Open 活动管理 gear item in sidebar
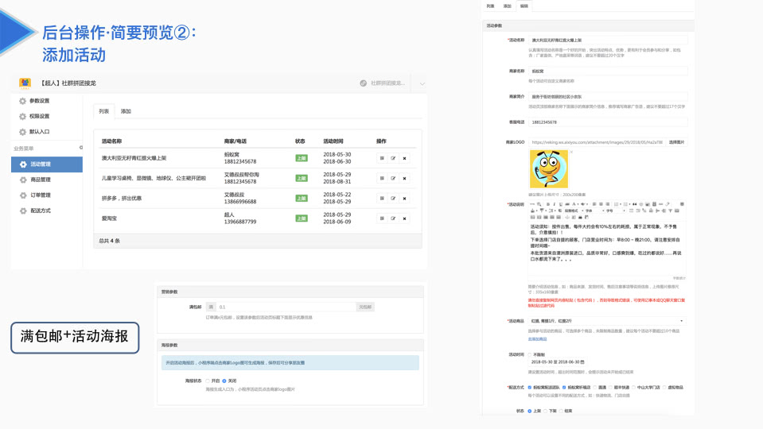The width and height of the screenshot is (763, 429). coord(47,164)
